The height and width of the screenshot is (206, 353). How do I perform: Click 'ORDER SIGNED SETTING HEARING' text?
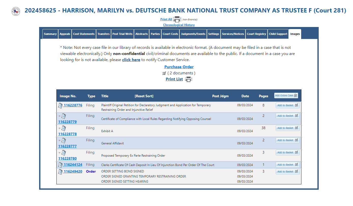pos(125,182)
